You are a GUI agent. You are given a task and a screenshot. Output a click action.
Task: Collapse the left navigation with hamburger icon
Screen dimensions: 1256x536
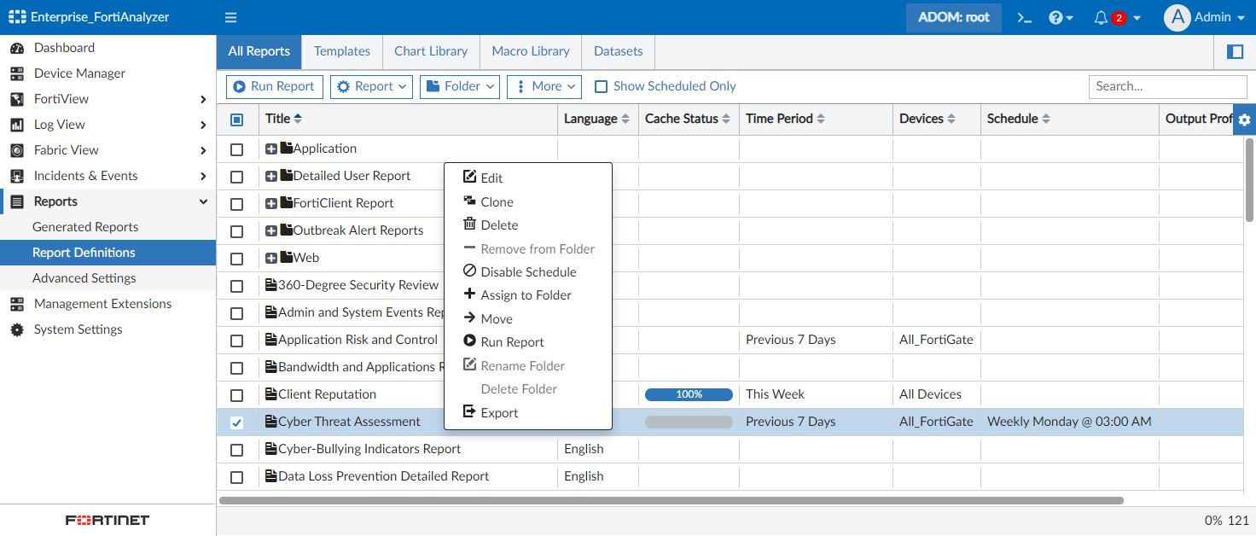click(x=230, y=17)
